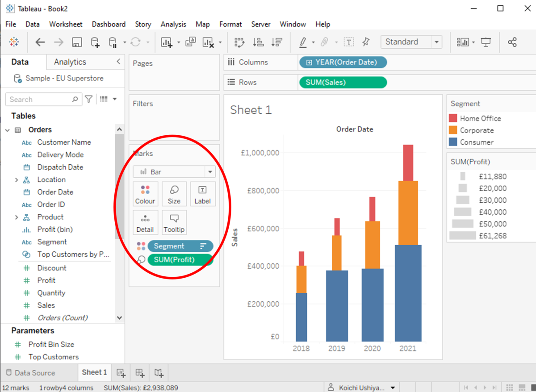536x392 pixels.
Task: Open the Worksheet menu
Action: (x=66, y=24)
